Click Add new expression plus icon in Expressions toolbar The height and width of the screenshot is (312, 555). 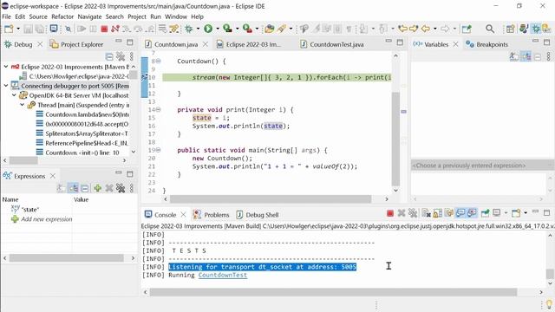pos(98,188)
